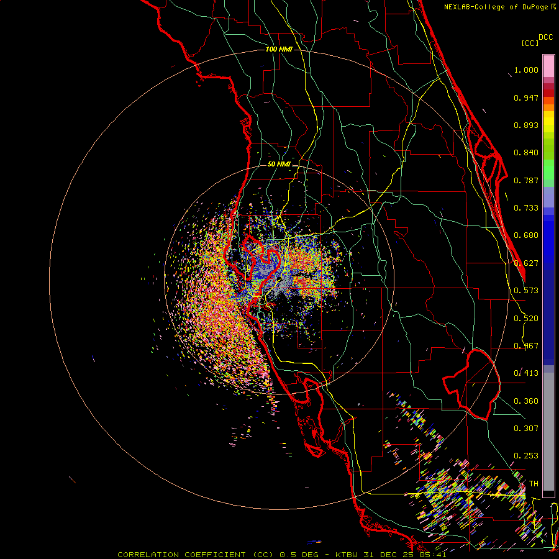Click the 100 NMI range ring label
Viewport: 559px width, 559px height.
pyautogui.click(x=279, y=49)
